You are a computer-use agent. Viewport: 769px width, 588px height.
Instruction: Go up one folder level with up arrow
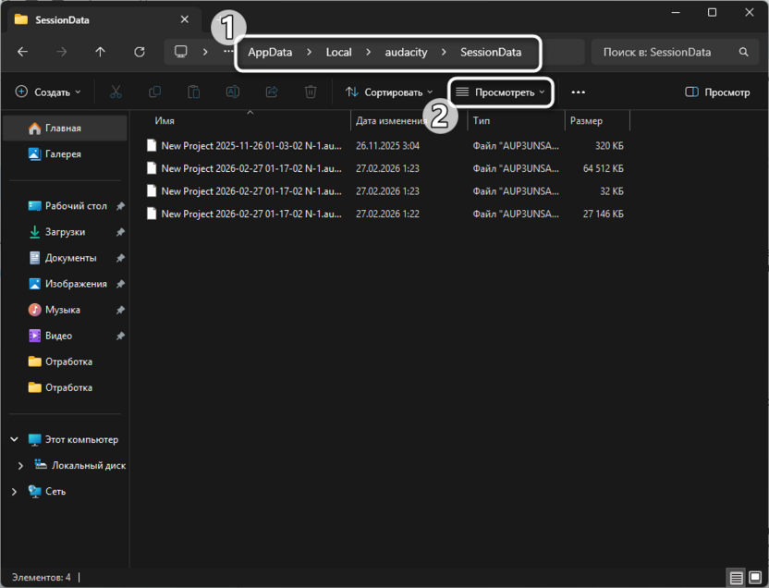tap(101, 53)
